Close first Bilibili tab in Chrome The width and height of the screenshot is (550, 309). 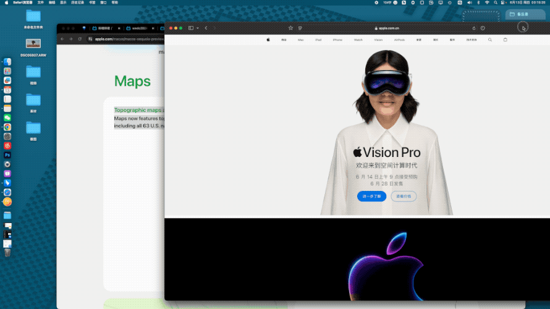(119, 28)
